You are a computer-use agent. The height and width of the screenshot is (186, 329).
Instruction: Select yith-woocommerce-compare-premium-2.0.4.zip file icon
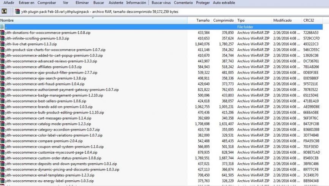point(3,141)
